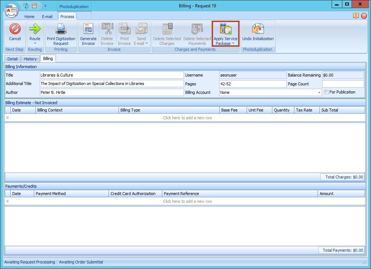Click the Undo Initialization icon
The height and width of the screenshot is (269, 371).
pos(258,29)
